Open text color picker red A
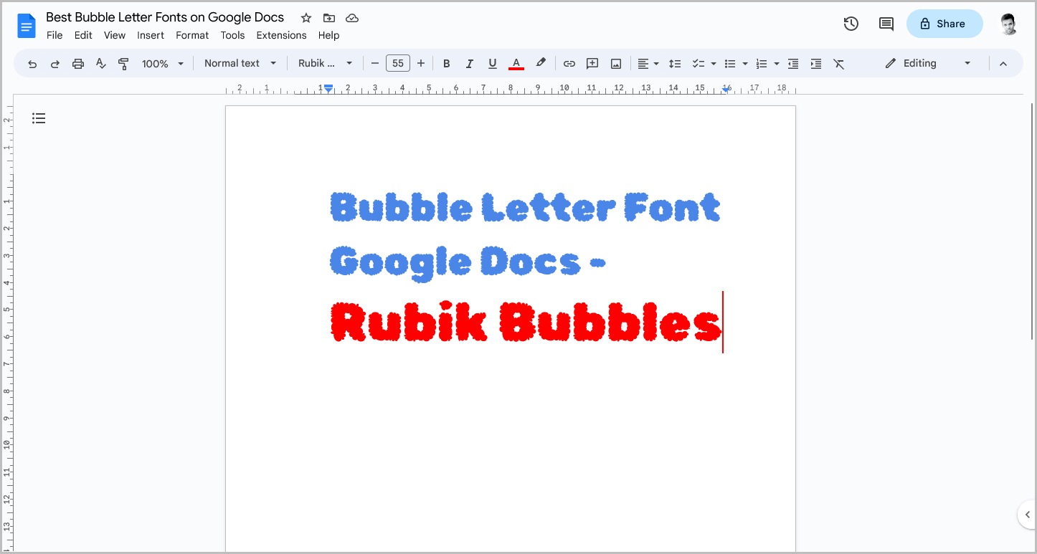 pos(516,64)
